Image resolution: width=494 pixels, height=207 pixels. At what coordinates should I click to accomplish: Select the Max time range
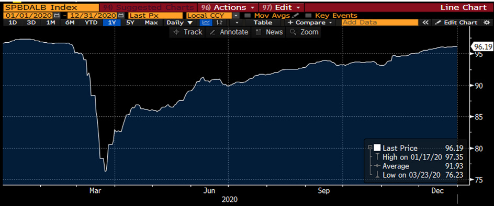coord(151,22)
